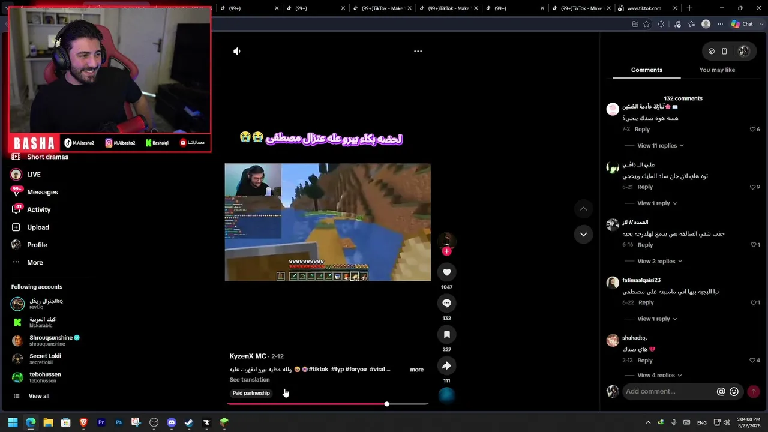This screenshot has height=432, width=768.
Task: Expand View 1 reply under the 5-21 comment
Action: pos(657,203)
